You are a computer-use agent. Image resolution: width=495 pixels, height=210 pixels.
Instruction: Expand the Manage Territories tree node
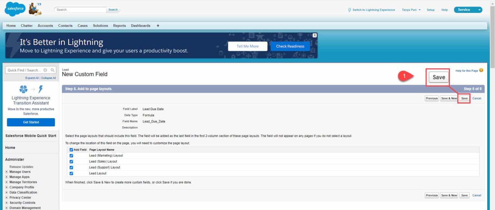(7, 182)
